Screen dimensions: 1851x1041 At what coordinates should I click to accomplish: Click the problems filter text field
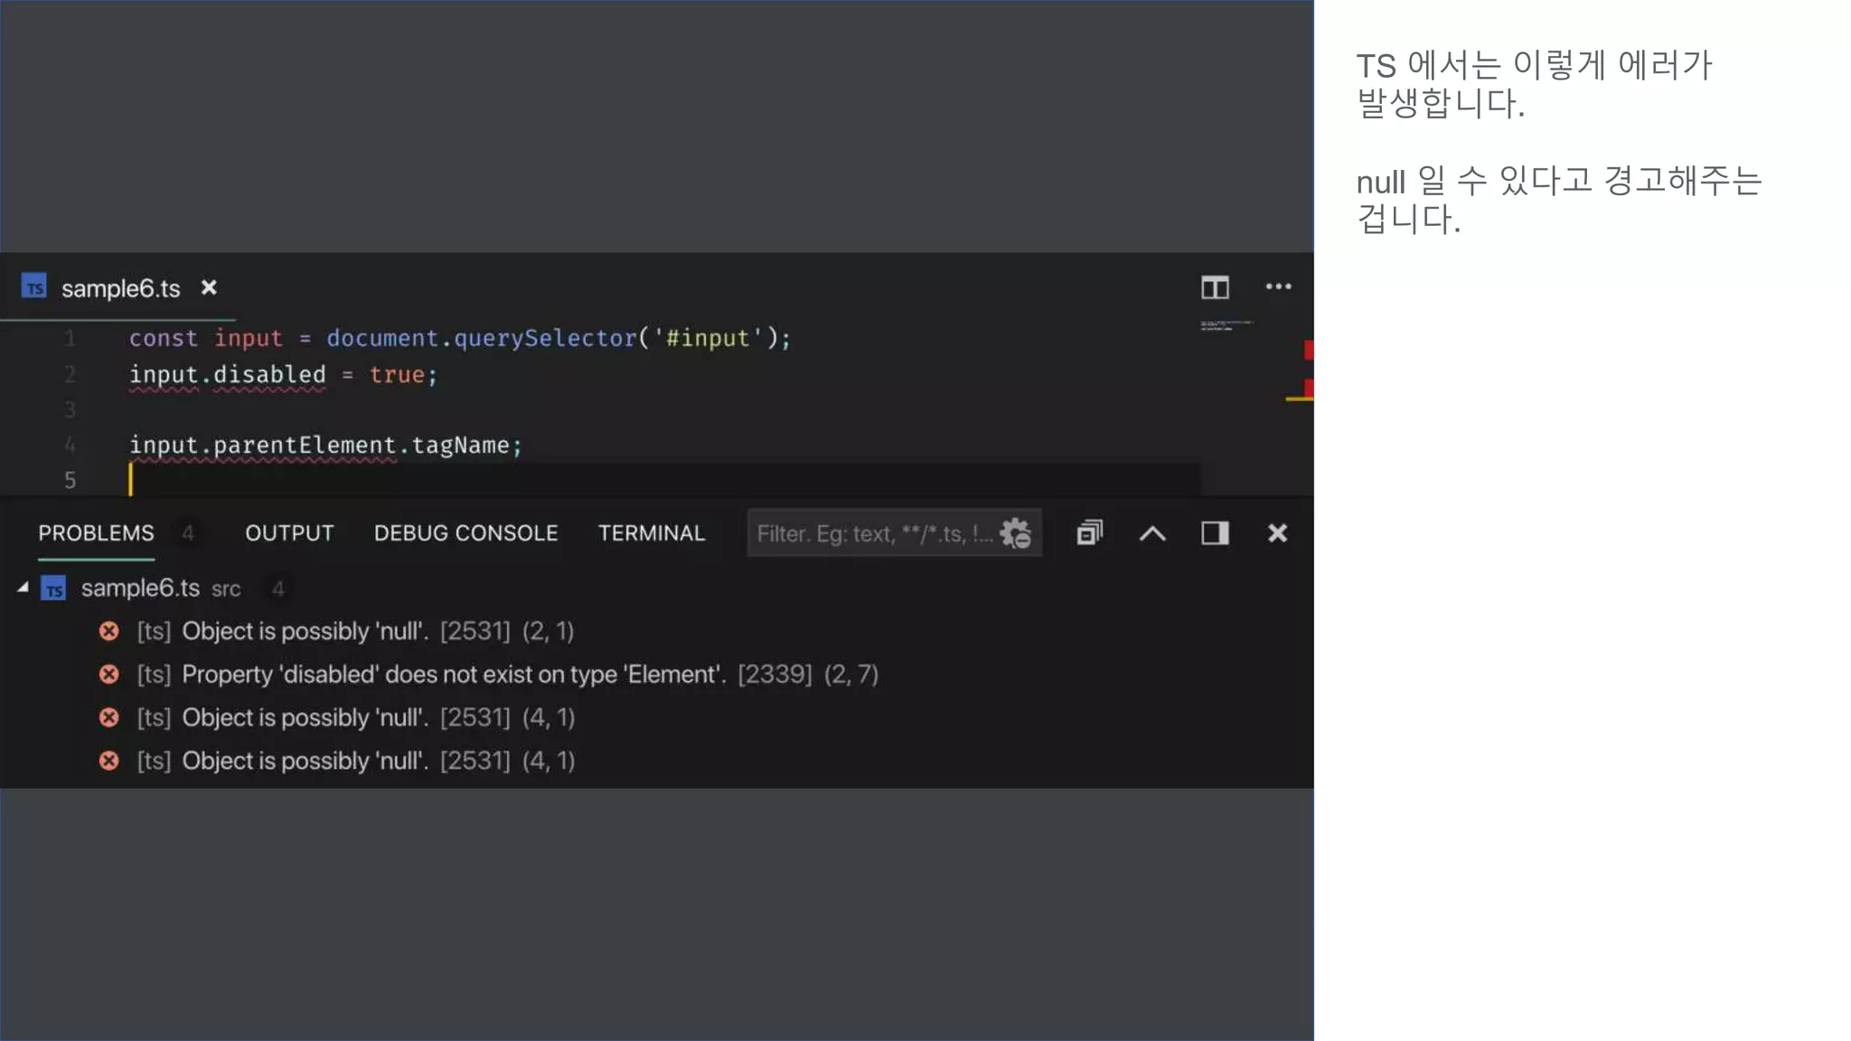(872, 533)
